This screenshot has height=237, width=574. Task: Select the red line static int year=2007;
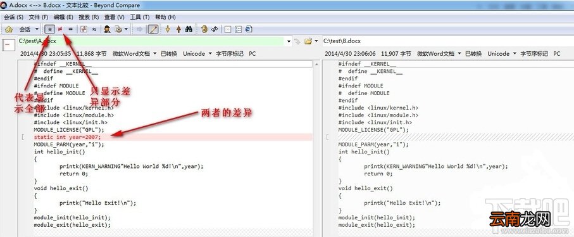coord(173,137)
